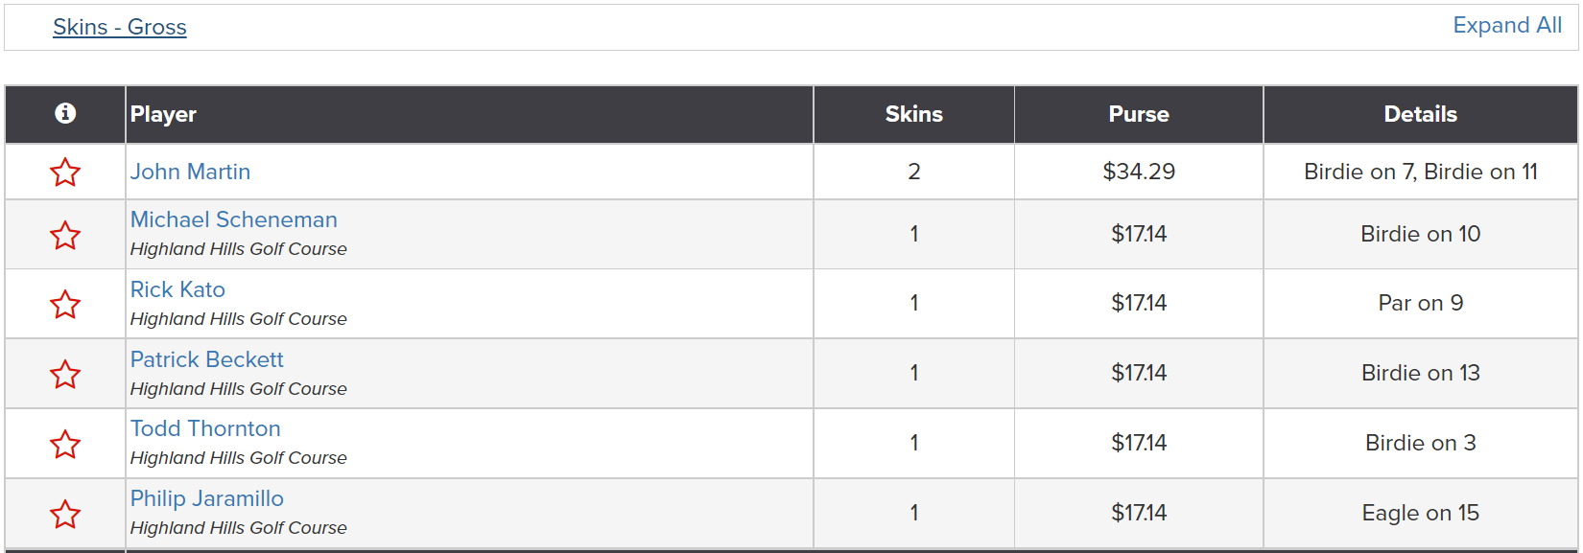Click Philip Jaramillo's name
Image resolution: width=1583 pixels, height=553 pixels.
[207, 498]
